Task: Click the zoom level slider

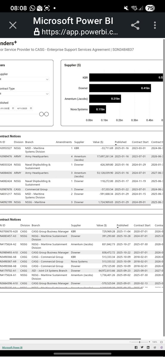Action: point(140,342)
